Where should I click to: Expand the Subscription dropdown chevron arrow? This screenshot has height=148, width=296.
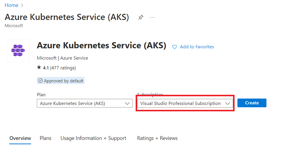228,104
